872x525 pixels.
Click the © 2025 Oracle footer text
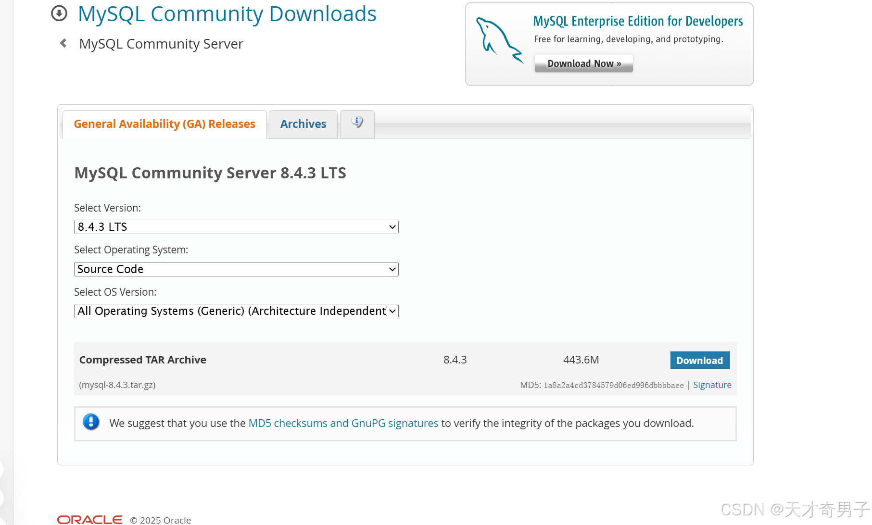click(x=161, y=520)
